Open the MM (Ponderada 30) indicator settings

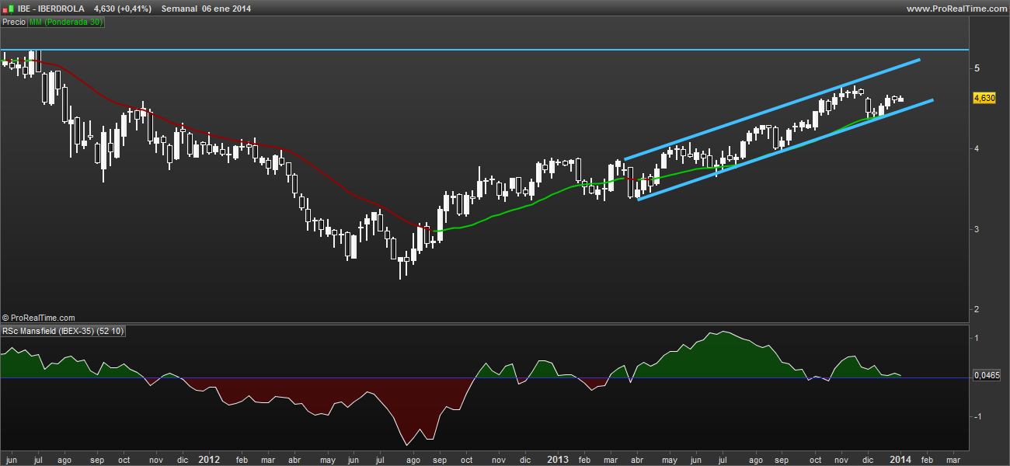coord(65,23)
